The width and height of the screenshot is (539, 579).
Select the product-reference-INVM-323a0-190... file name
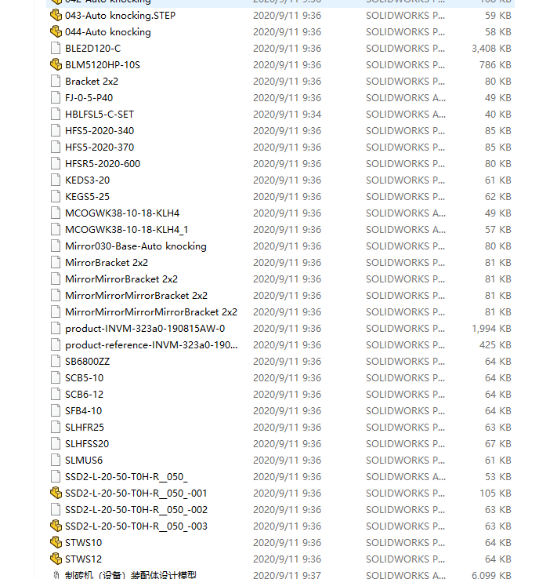tap(151, 345)
